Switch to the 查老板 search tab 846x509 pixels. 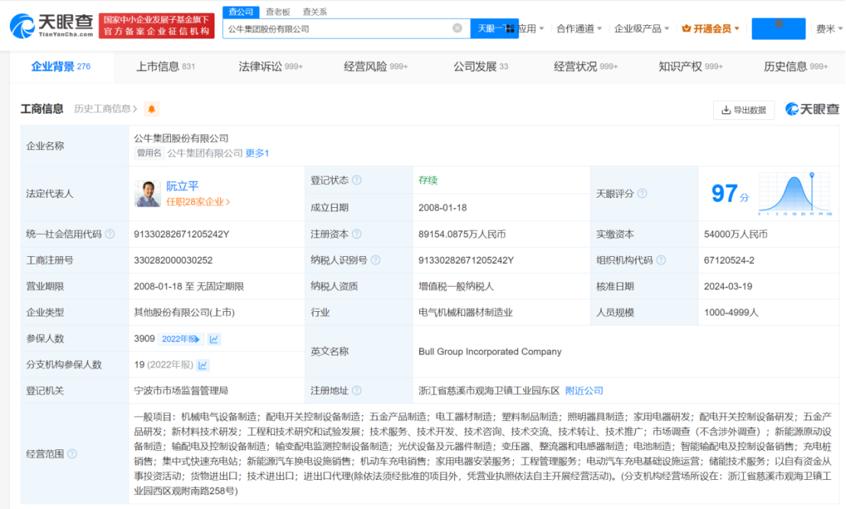(278, 11)
